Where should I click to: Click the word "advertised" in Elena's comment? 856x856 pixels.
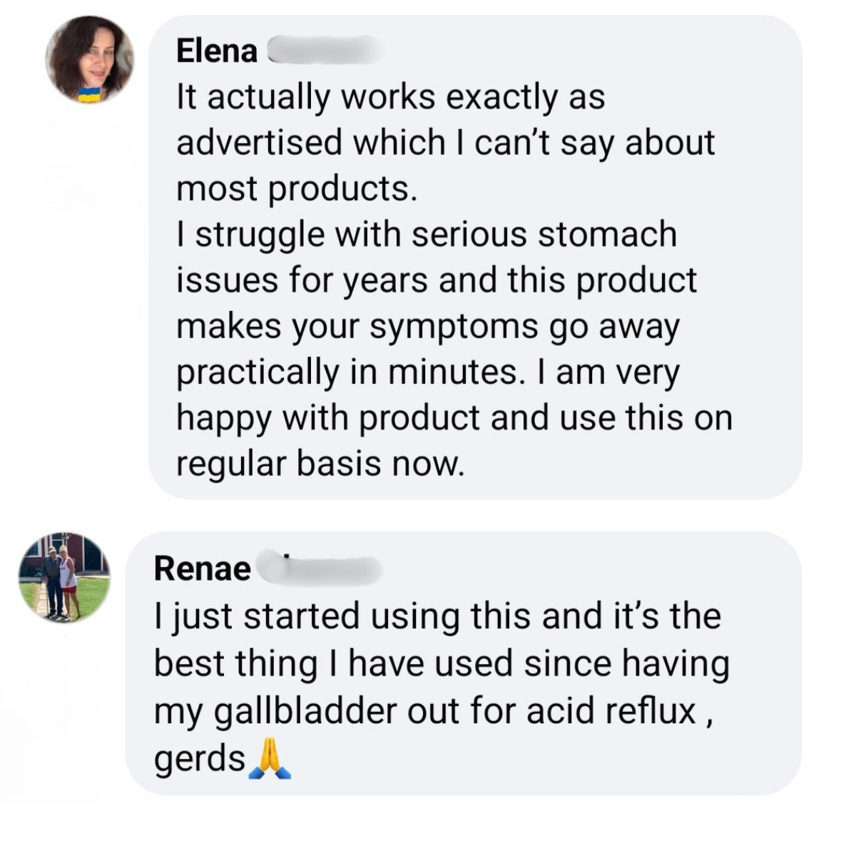[x=260, y=142]
